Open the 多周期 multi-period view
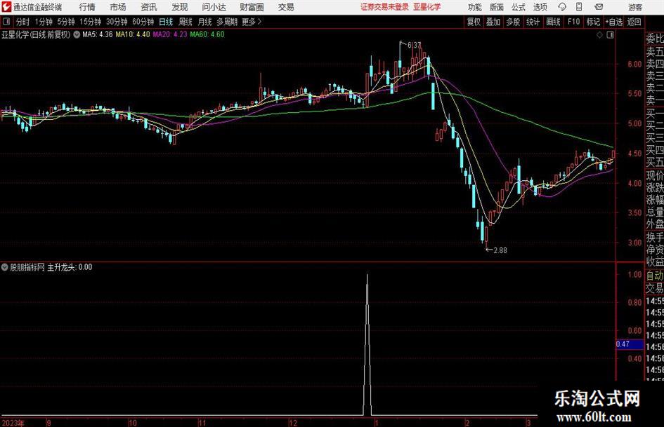This screenshot has width=664, height=427. tap(227, 22)
